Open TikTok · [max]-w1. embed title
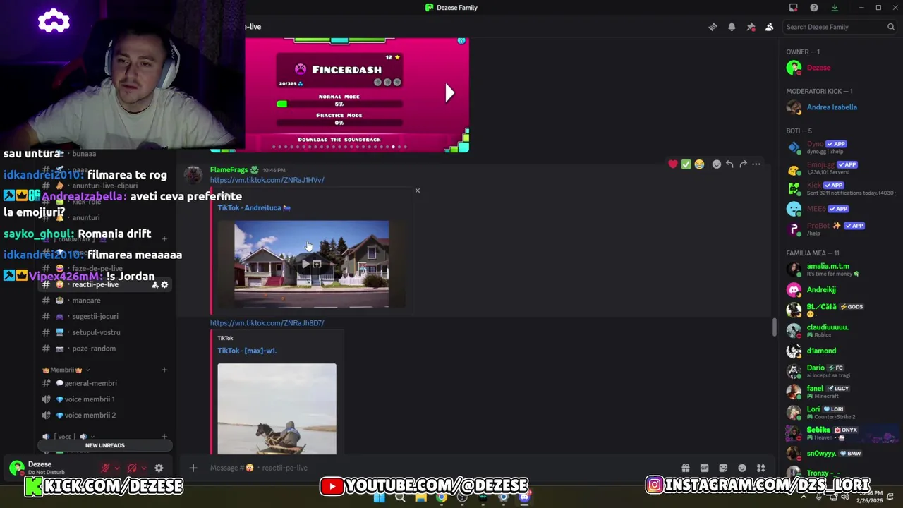Image resolution: width=903 pixels, height=508 pixels. pos(247,351)
